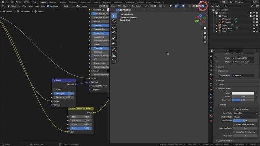Open the node editor Node menu

tap(43, 6)
